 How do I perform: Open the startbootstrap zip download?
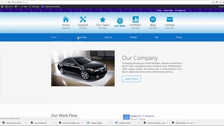(x=183, y=123)
